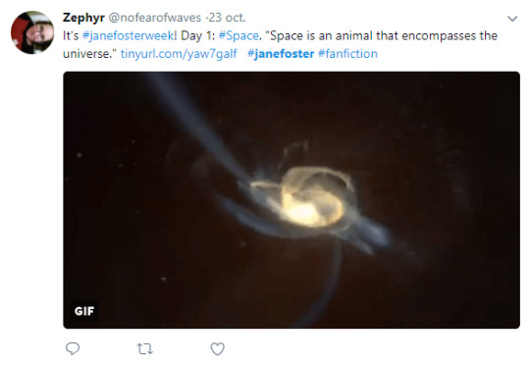The width and height of the screenshot is (530, 365).
Task: Open the tweet's 23 oct. timestamp
Action: click(x=227, y=18)
